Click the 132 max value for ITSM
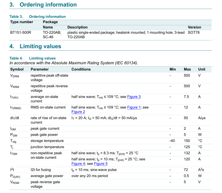This screenshot has width=222, height=193. [x=187, y=153]
